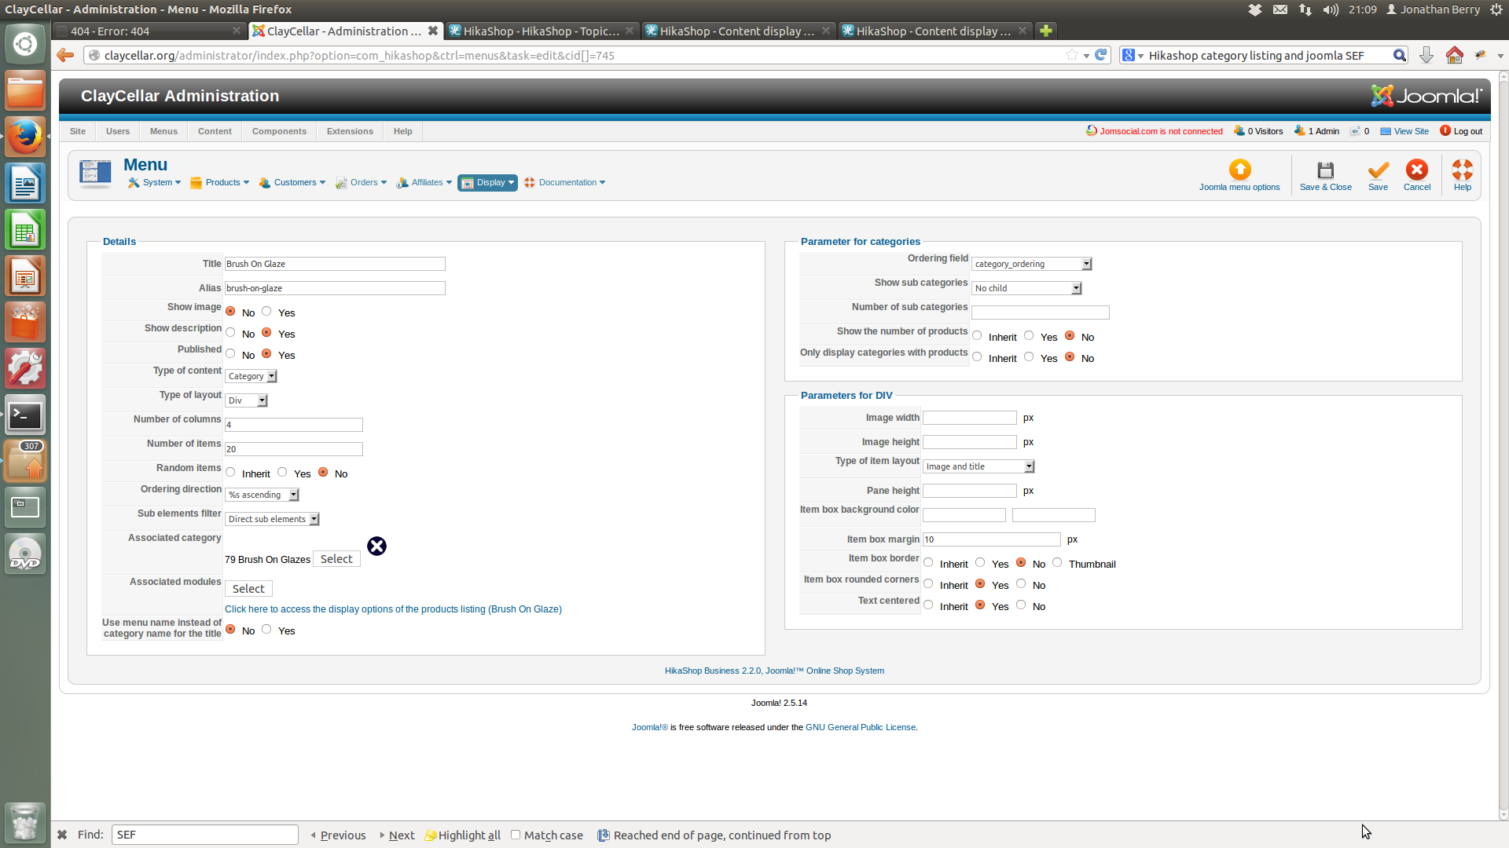Open the Components menu
Screen dimensions: 1509x848
pos(279,131)
